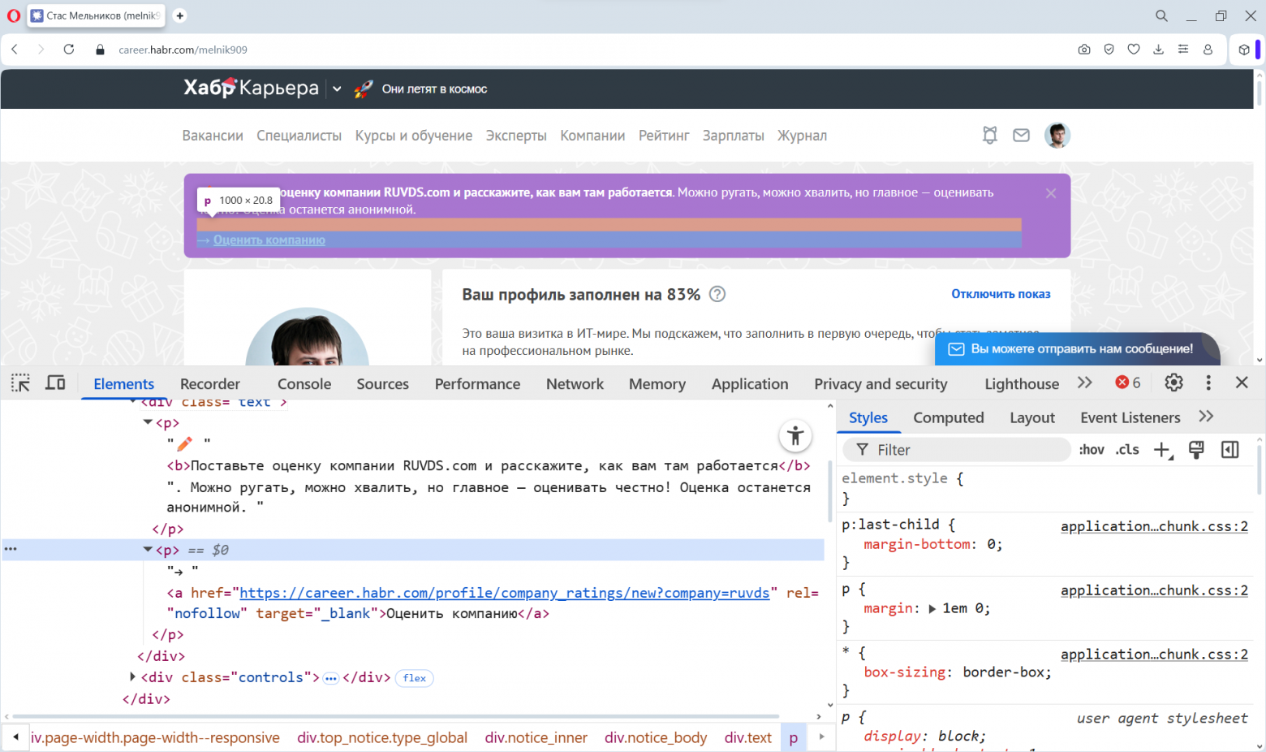Image resolution: width=1266 pixels, height=752 pixels.
Task: Close the purple RUVDS notice banner
Action: click(1051, 193)
